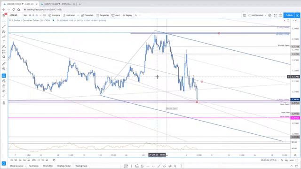
Task: Select the YTD date range
Action: click(x=34, y=160)
